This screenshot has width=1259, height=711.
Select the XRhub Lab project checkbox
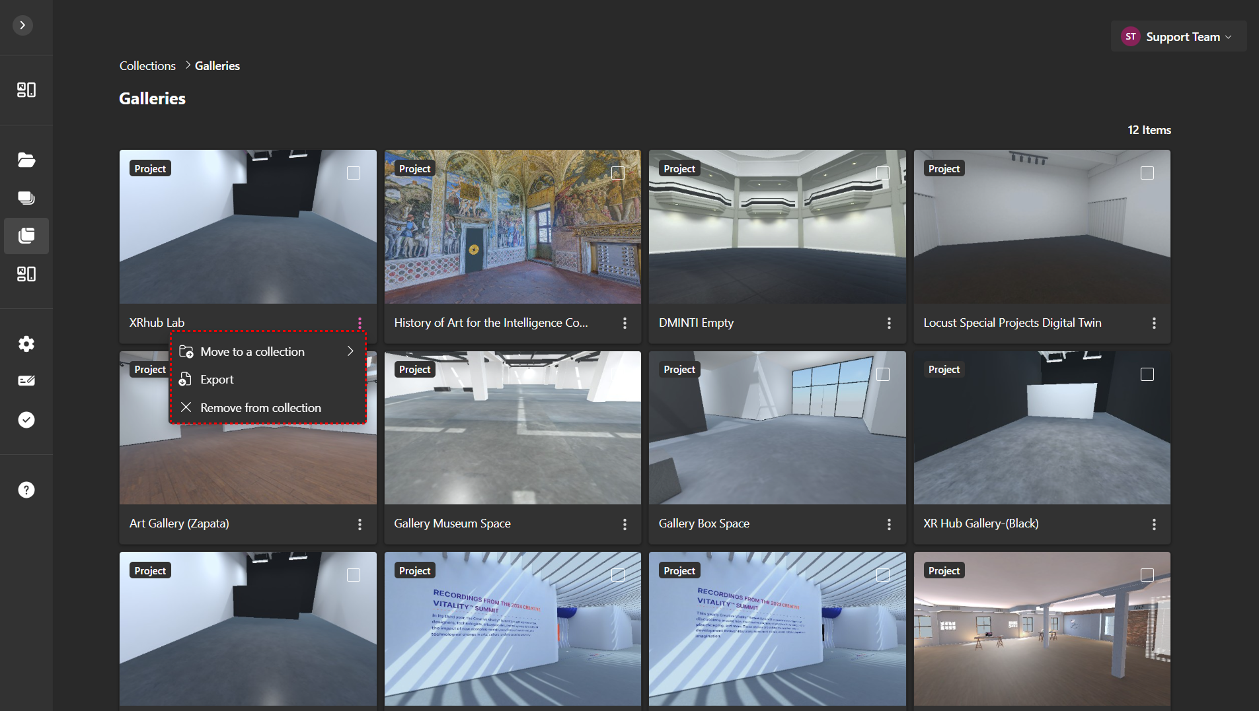tap(354, 173)
